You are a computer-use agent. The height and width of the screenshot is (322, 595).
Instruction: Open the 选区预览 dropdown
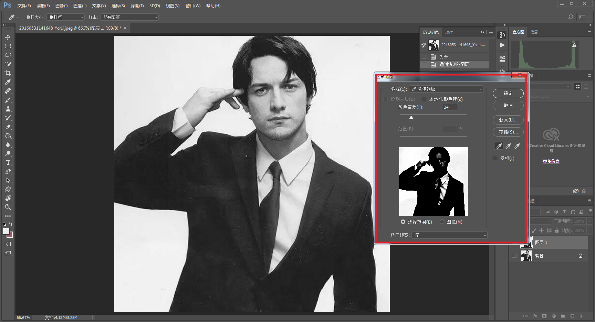coord(450,235)
